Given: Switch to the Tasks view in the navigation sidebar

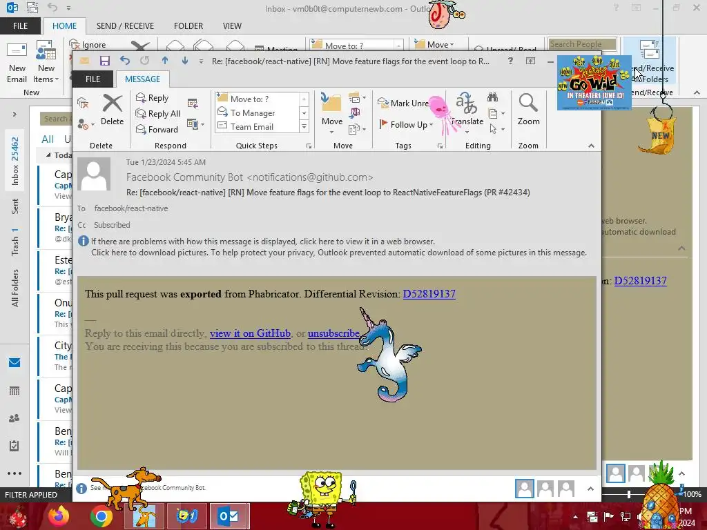Looking at the screenshot, I should click(14, 446).
